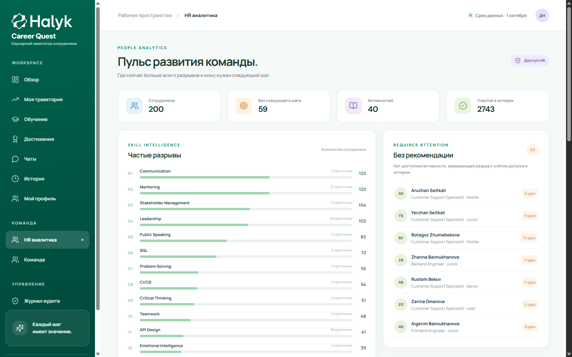Click the Команда people icon
The width and height of the screenshot is (572, 357).
coord(15,260)
